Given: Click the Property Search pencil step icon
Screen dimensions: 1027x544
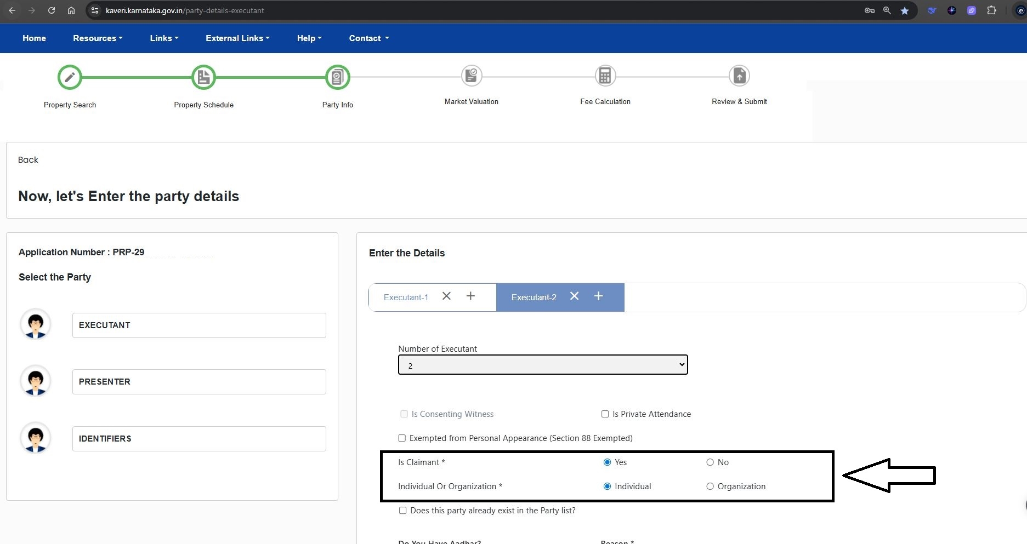Looking at the screenshot, I should click(70, 77).
